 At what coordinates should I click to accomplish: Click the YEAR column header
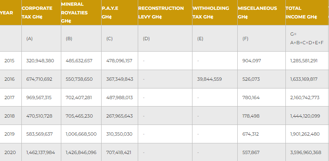tap(11, 13)
